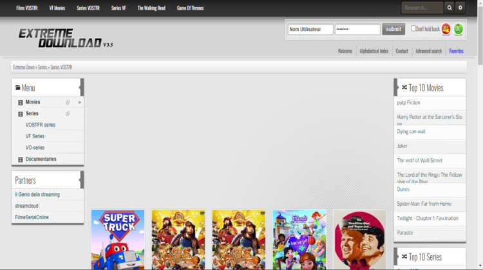Click the external link icon on Series row

click(x=68, y=114)
